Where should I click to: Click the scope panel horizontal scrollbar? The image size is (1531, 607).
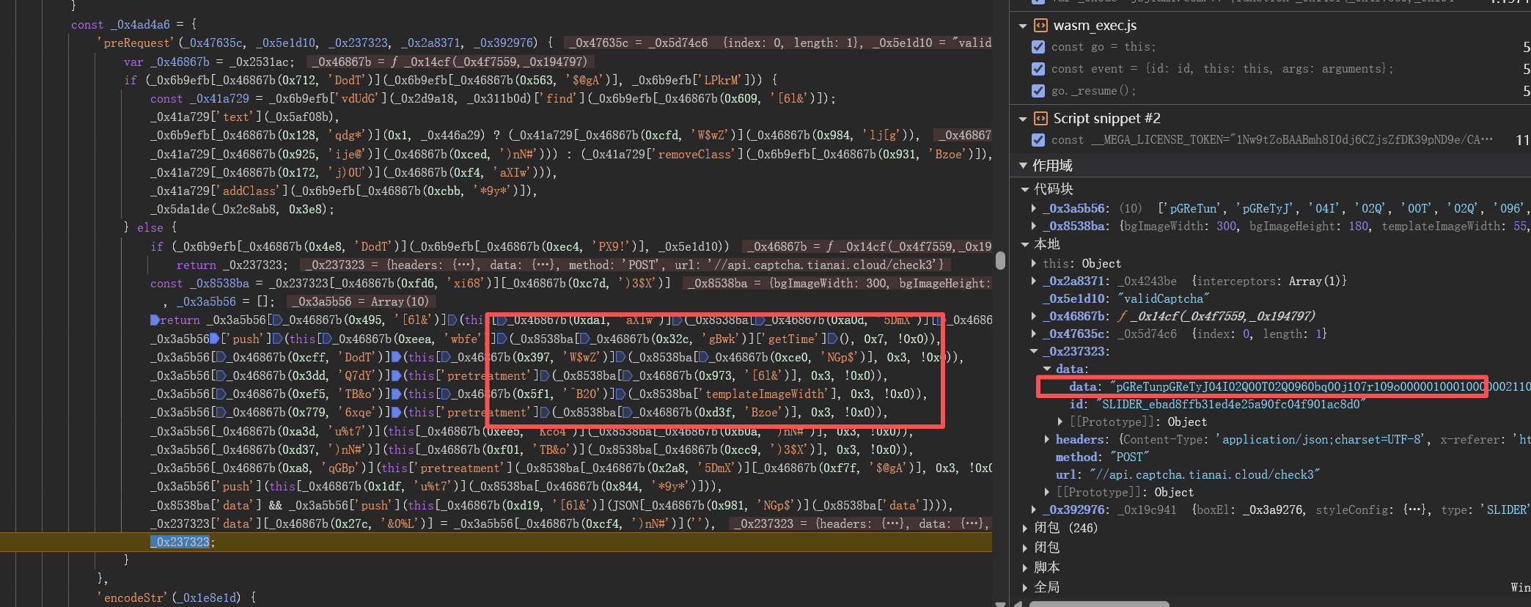coord(1098,603)
